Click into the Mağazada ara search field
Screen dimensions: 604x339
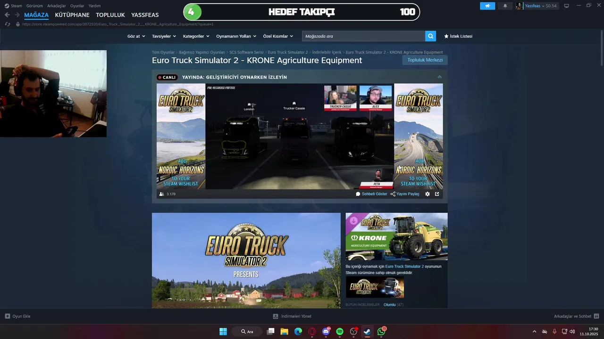pos(363,36)
